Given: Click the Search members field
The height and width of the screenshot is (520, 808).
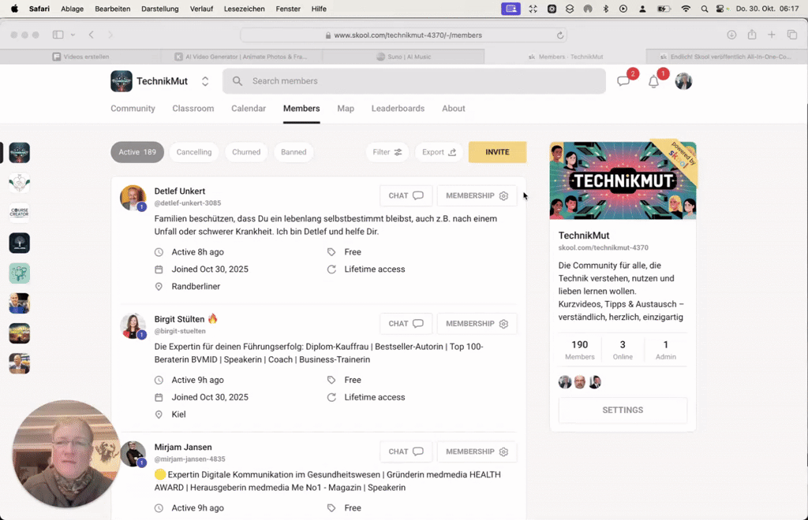Looking at the screenshot, I should [413, 80].
